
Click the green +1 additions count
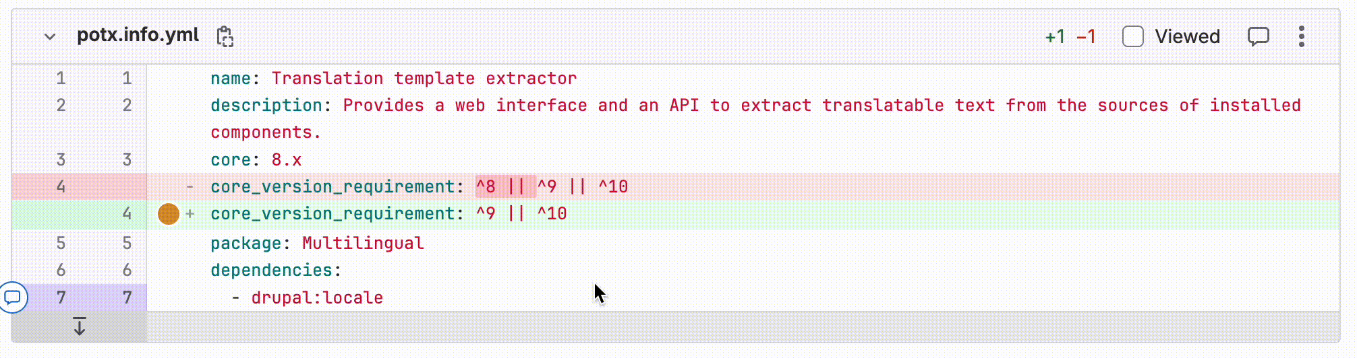1055,36
